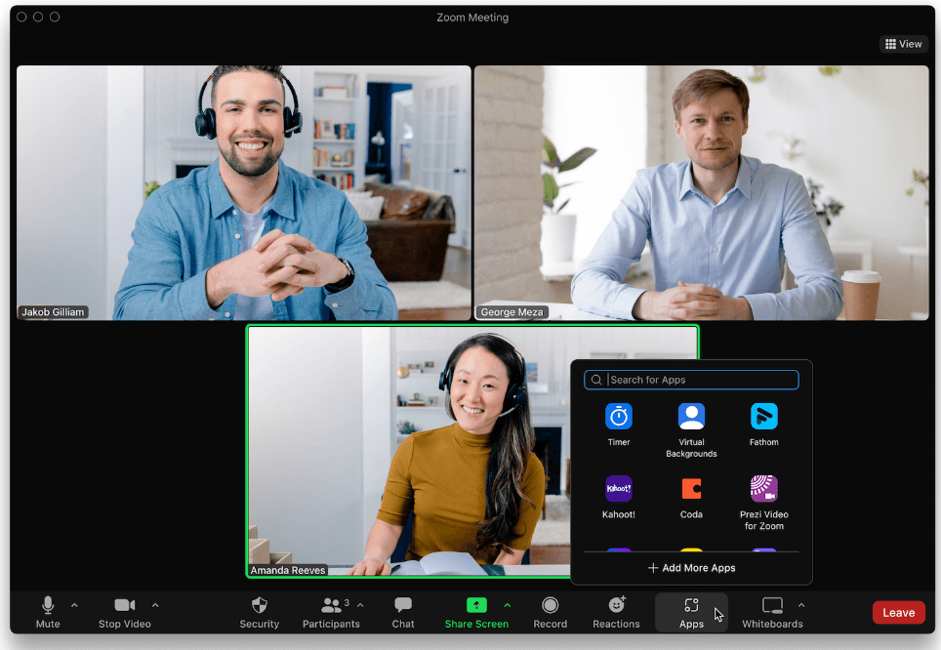Open the Coda app
Viewport: 941px width, 650px height.
pyautogui.click(x=691, y=488)
